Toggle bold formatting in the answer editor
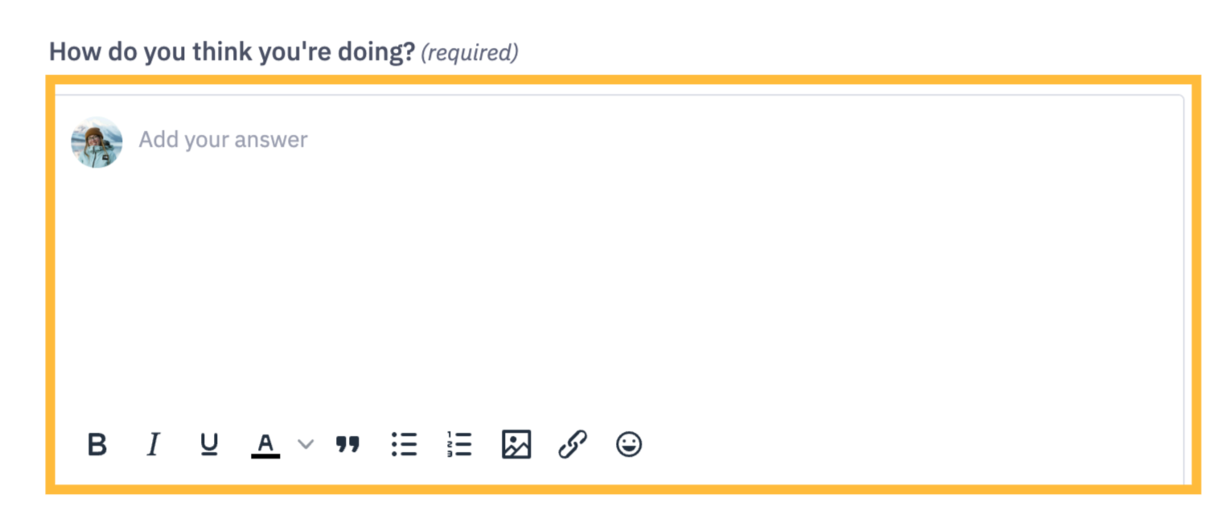 pyautogui.click(x=97, y=444)
